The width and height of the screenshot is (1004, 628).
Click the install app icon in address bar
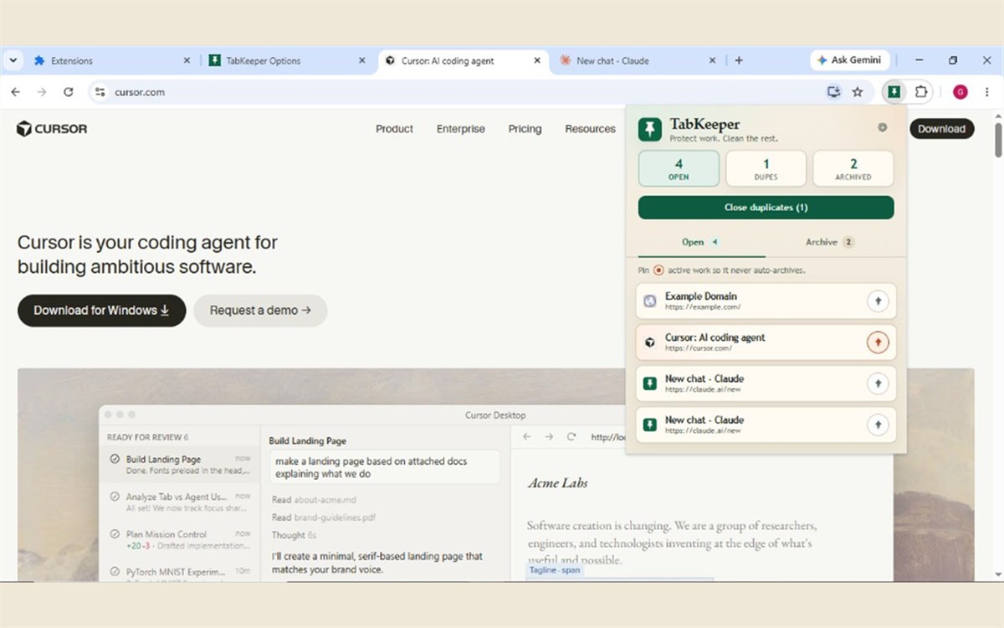click(833, 92)
